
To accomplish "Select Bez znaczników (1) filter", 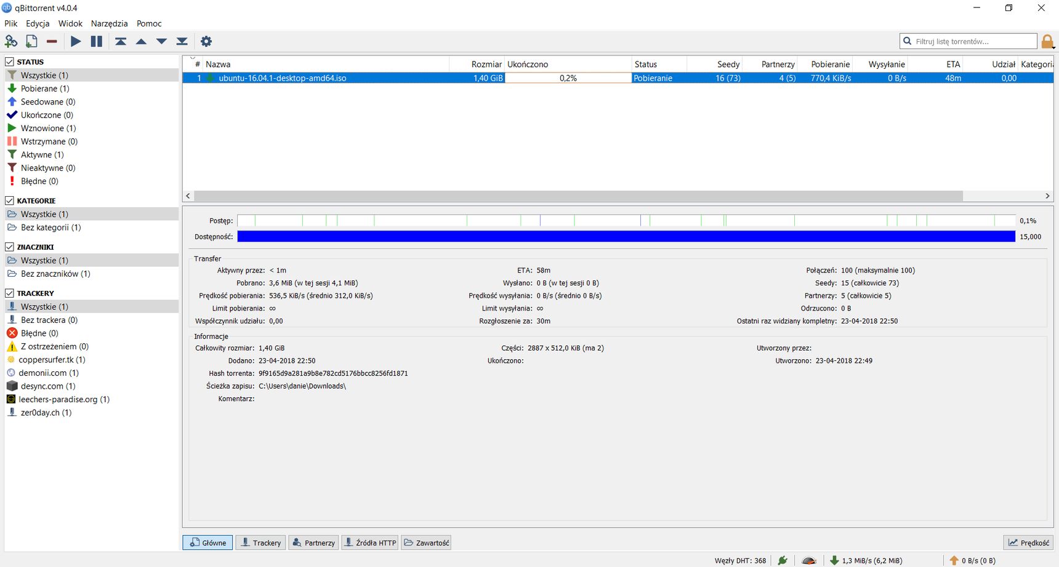I will coord(92,274).
